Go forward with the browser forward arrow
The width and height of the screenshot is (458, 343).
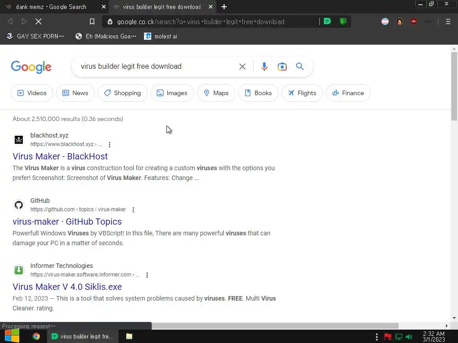tap(24, 21)
